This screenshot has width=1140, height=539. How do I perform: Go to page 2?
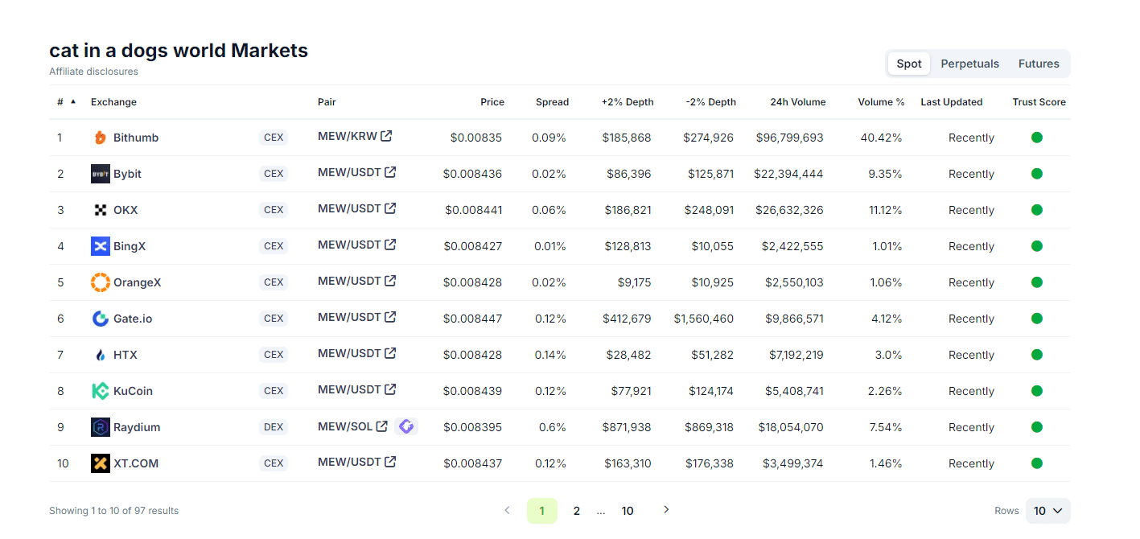[x=576, y=511]
